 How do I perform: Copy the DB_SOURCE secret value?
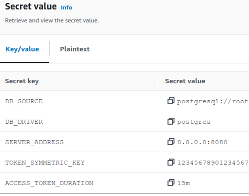(x=171, y=101)
